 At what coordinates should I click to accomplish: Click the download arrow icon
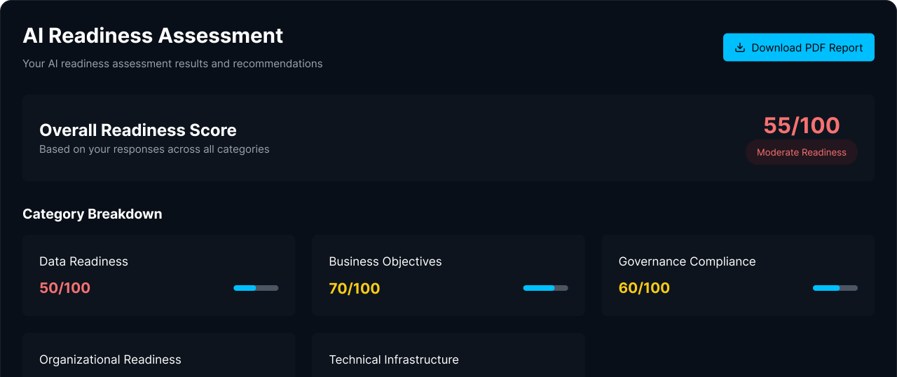[740, 48]
